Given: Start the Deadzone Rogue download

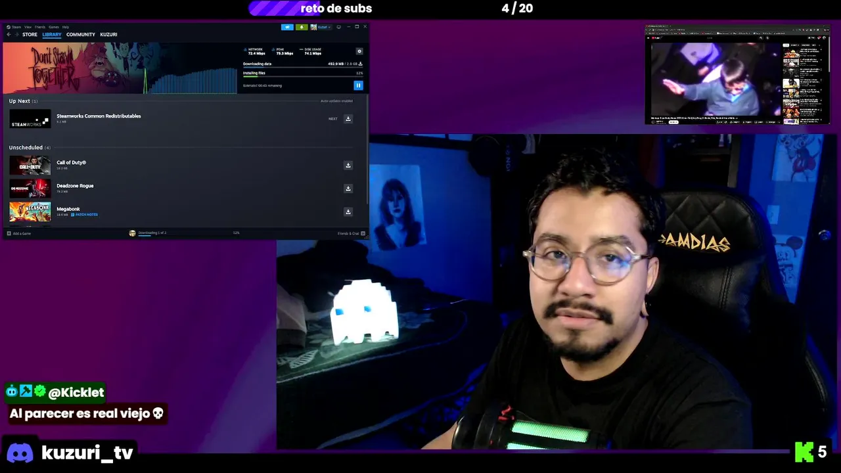Looking at the screenshot, I should (348, 189).
